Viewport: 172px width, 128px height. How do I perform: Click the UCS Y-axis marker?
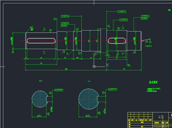pos(96,53)
